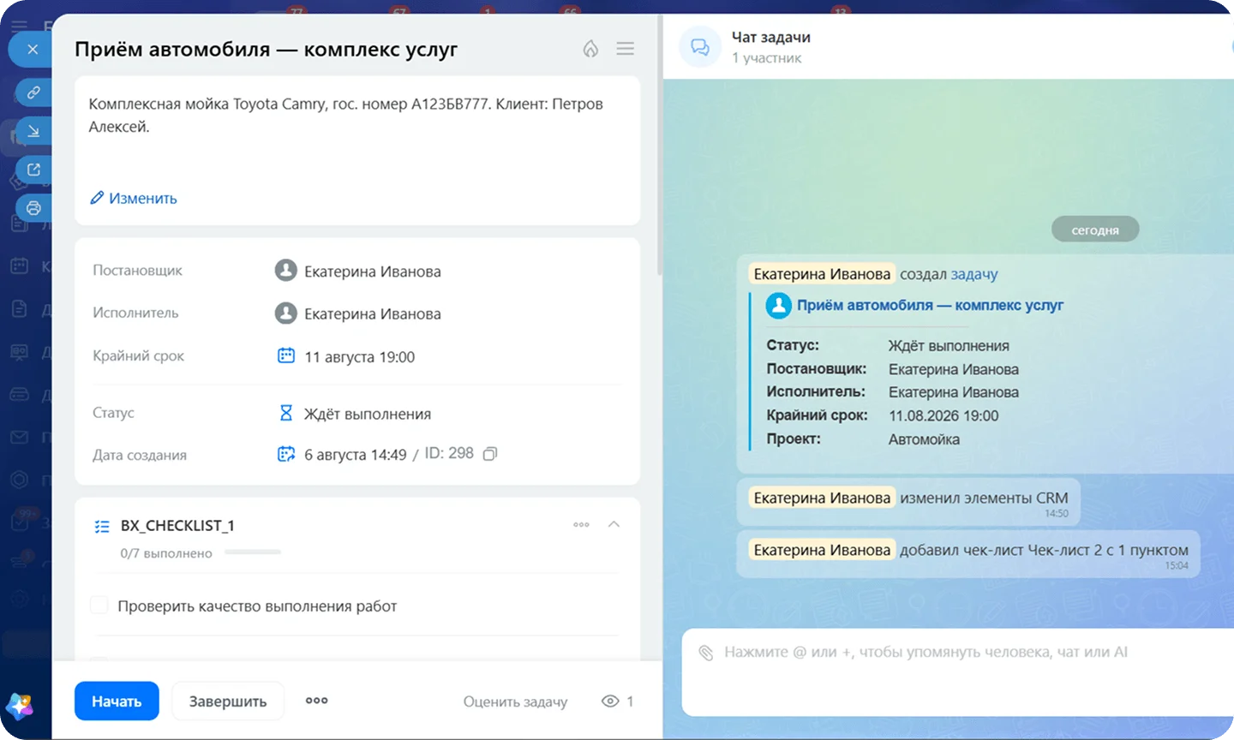Click the "Начать" button
Image resolution: width=1234 pixels, height=740 pixels.
coord(117,701)
